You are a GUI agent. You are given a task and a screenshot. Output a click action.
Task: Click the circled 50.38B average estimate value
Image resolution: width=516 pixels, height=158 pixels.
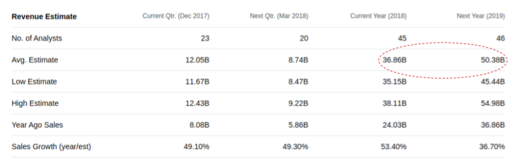[x=492, y=60]
